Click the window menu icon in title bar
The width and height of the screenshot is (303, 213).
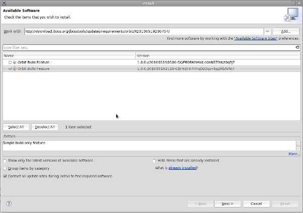pos(5,4)
